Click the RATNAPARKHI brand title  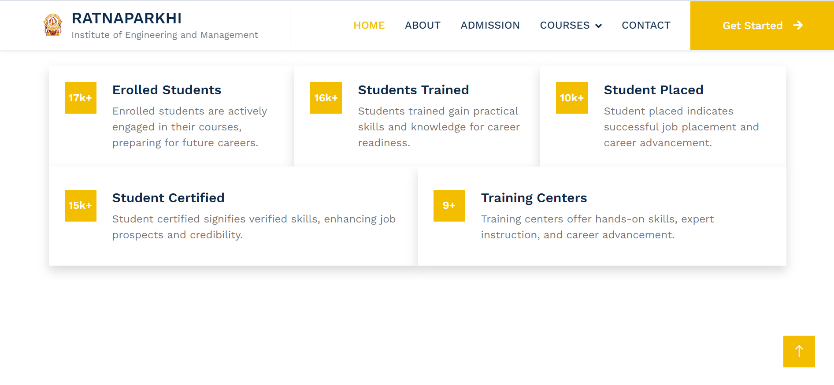tap(126, 19)
